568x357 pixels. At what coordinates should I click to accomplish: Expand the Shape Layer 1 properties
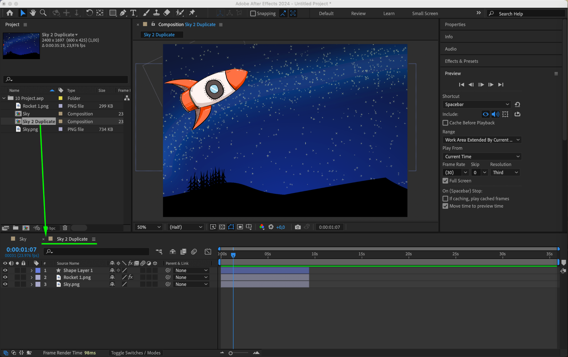[x=31, y=270]
